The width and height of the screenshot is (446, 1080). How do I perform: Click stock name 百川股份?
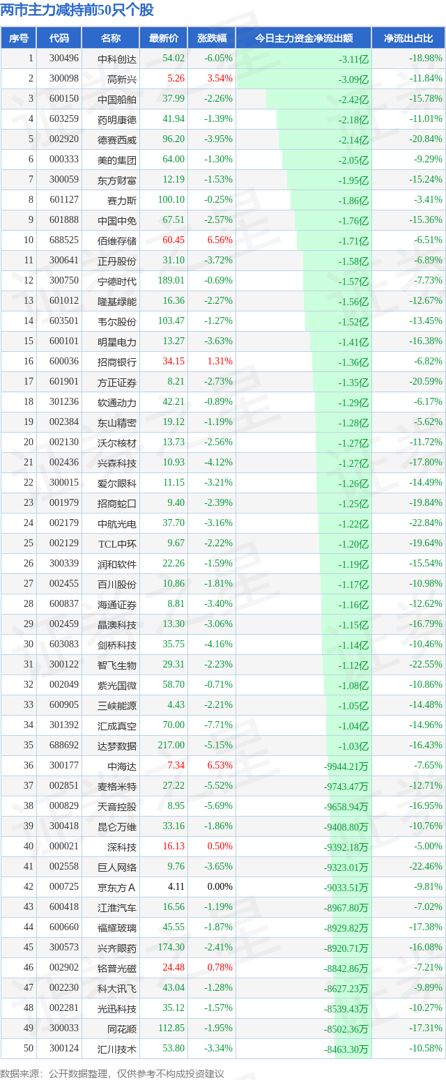[x=117, y=584]
